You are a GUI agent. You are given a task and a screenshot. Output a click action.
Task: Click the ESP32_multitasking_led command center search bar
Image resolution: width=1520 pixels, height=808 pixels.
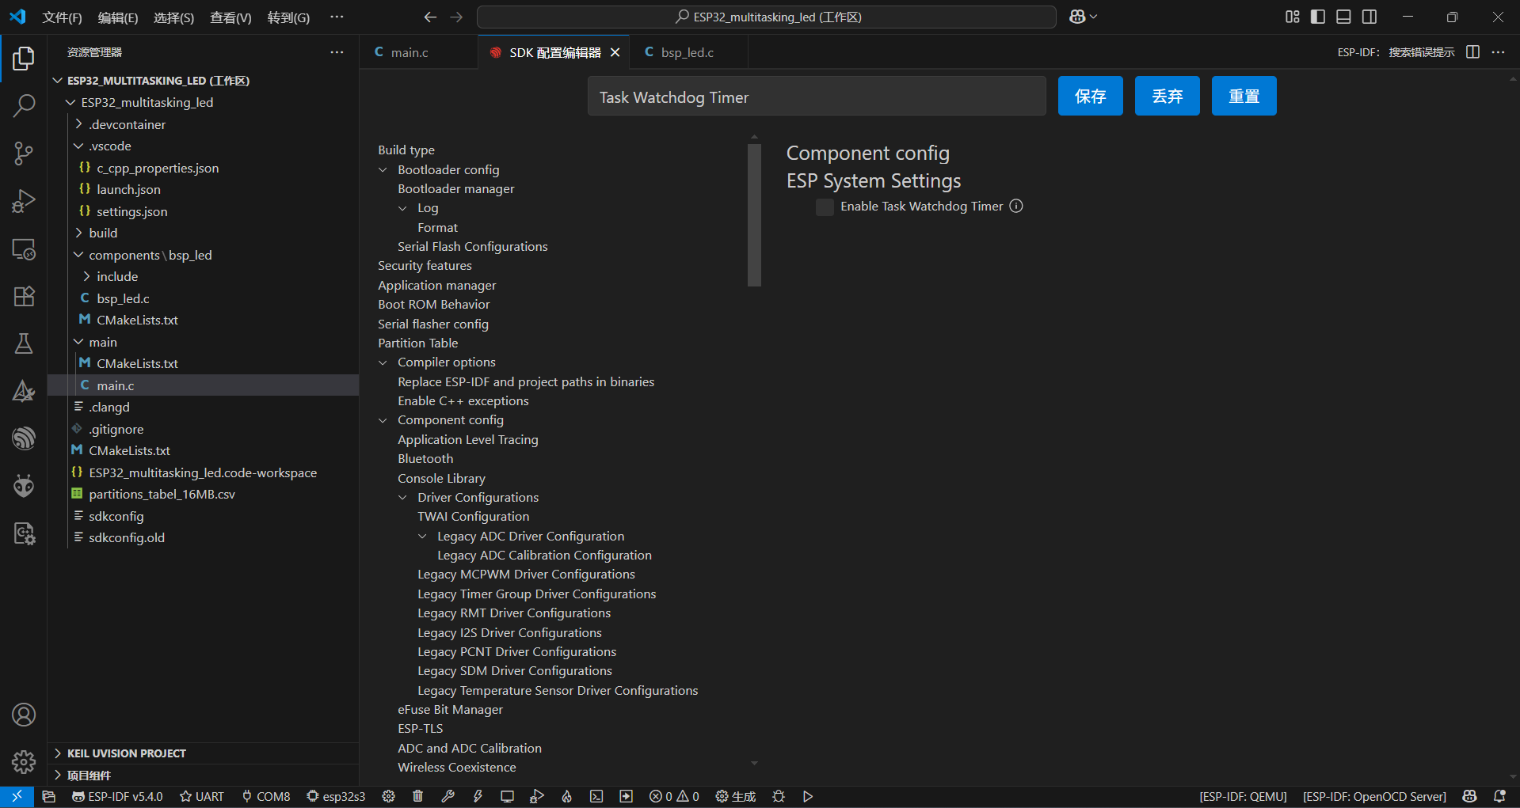766,17
